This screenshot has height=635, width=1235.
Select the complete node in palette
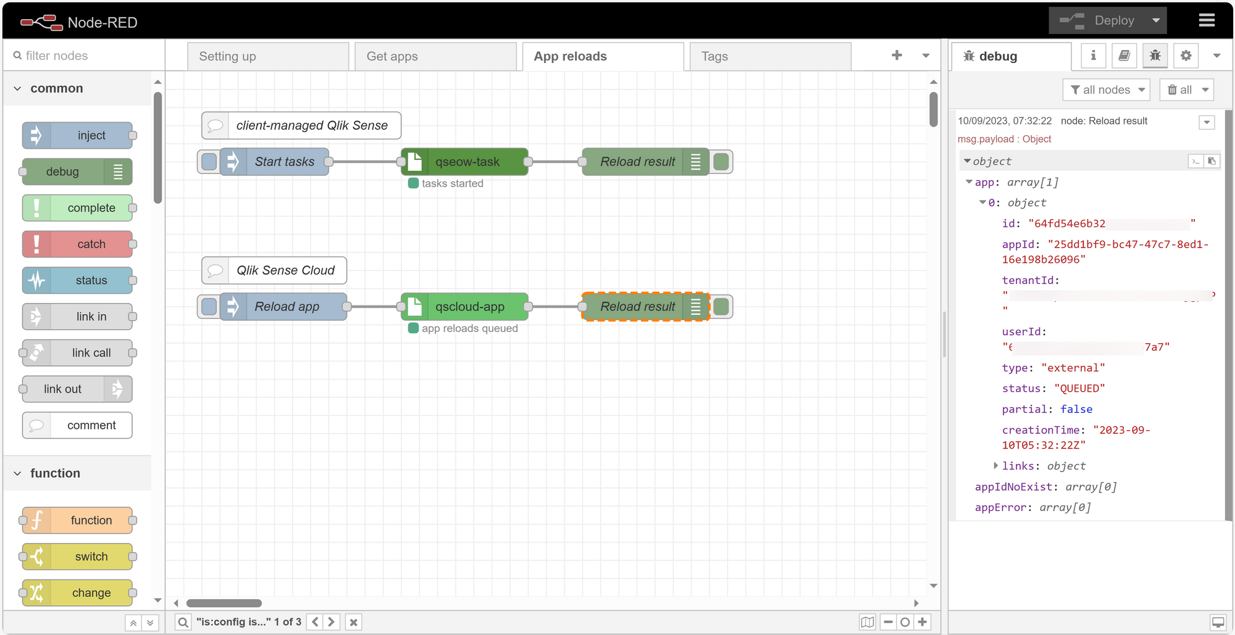78,208
